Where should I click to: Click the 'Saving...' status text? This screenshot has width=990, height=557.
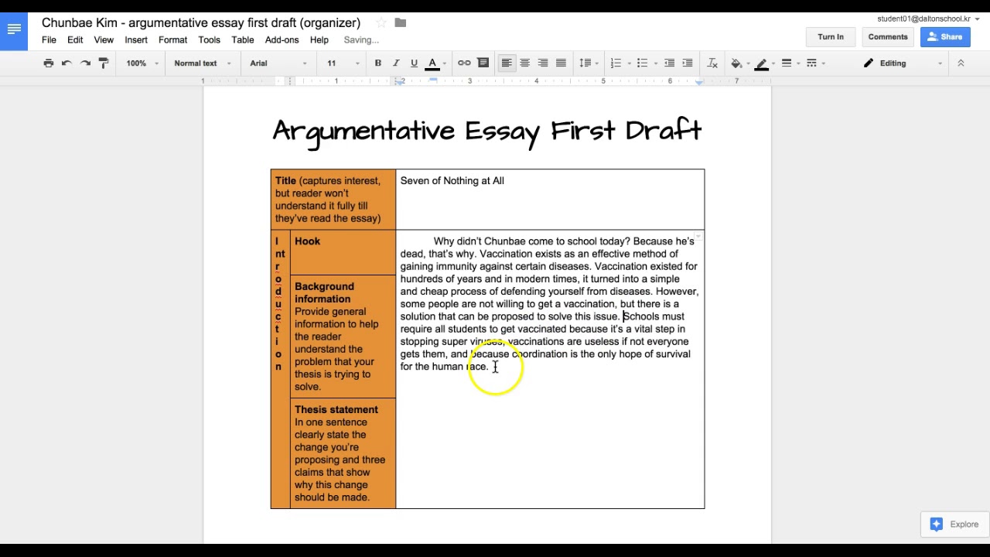click(x=361, y=40)
